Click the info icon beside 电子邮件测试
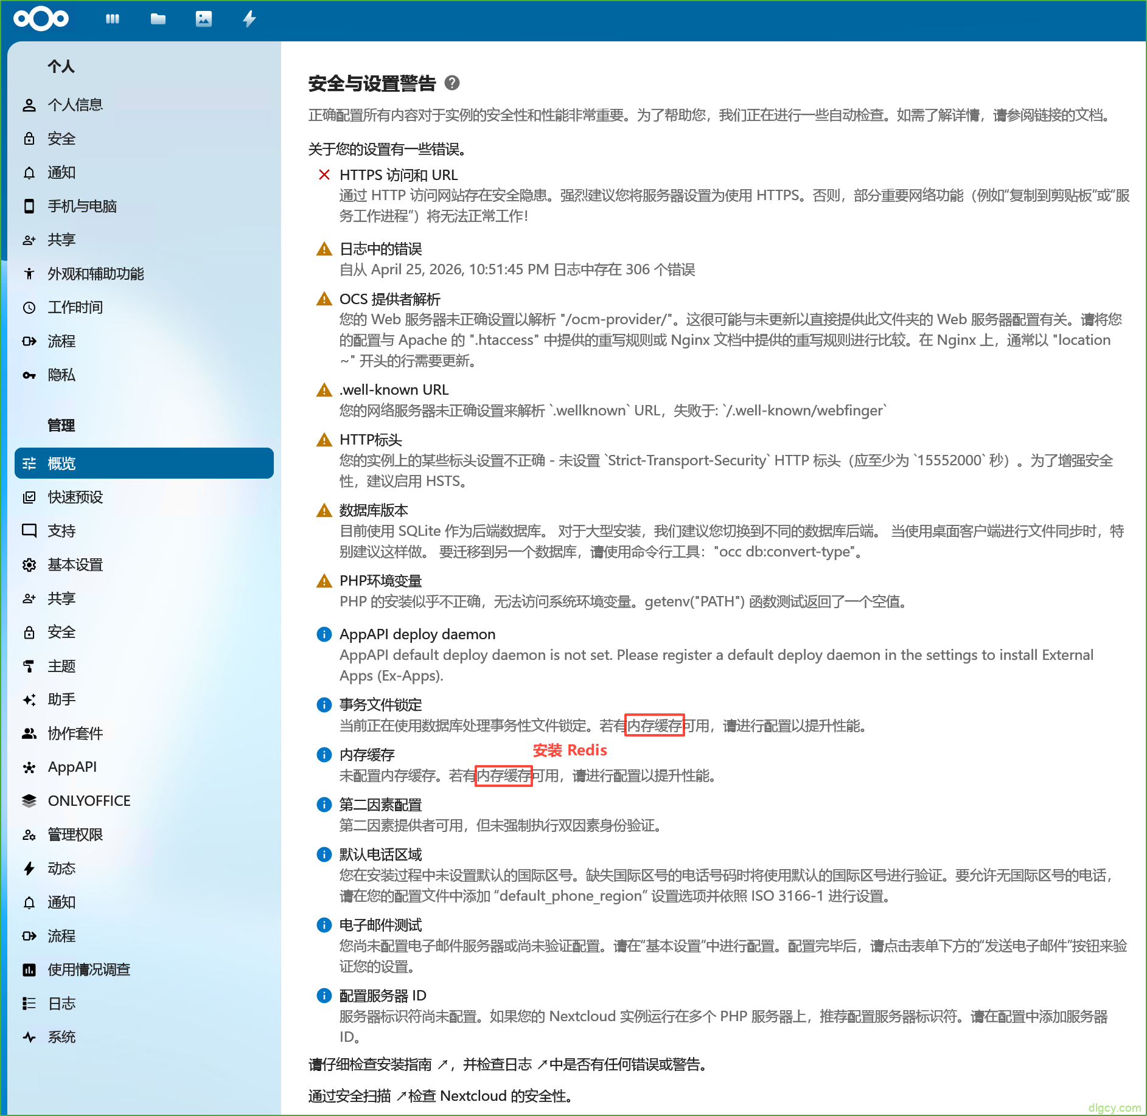The image size is (1147, 1116). [x=324, y=926]
